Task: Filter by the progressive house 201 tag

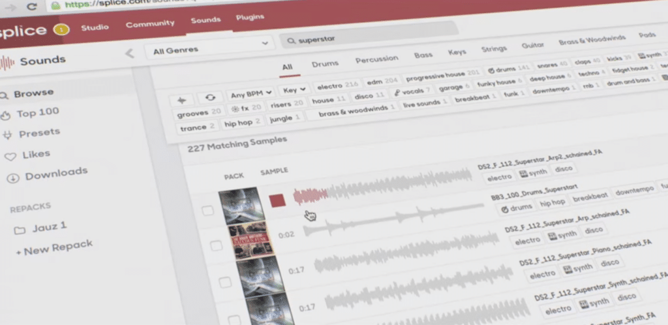Action: click(x=443, y=75)
